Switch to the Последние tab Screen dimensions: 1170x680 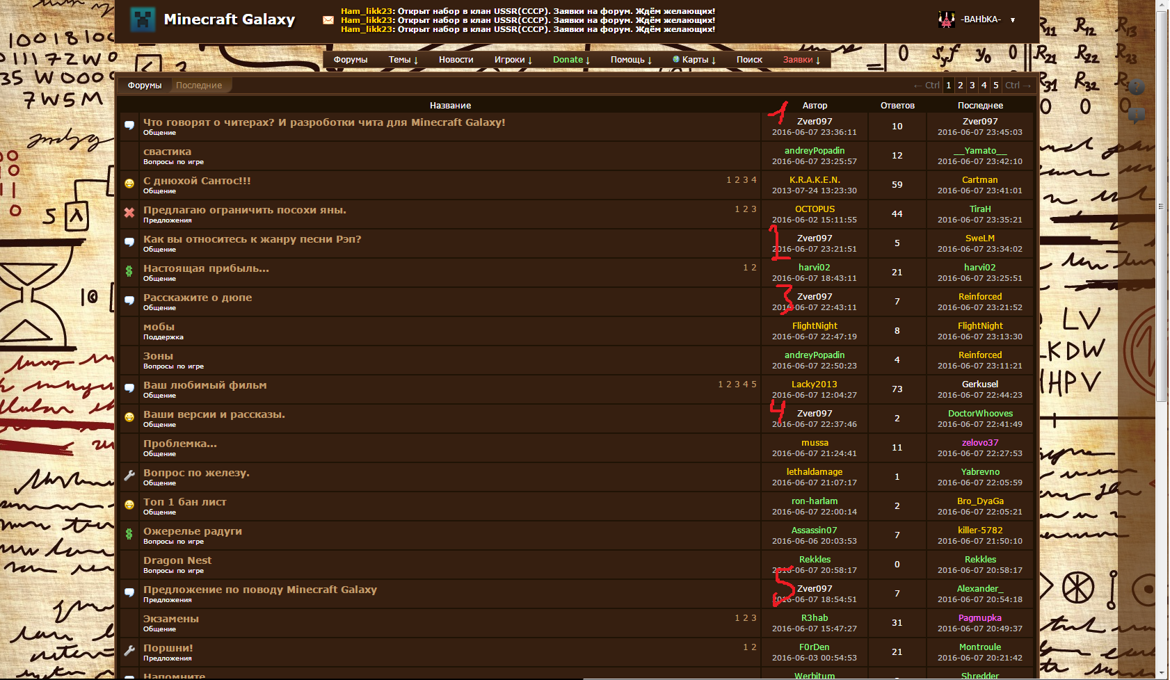[199, 86]
